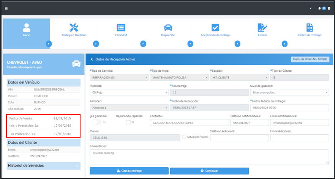
Task: Click the Fecha Teórica de Entrega field
Action: [x=289, y=108]
